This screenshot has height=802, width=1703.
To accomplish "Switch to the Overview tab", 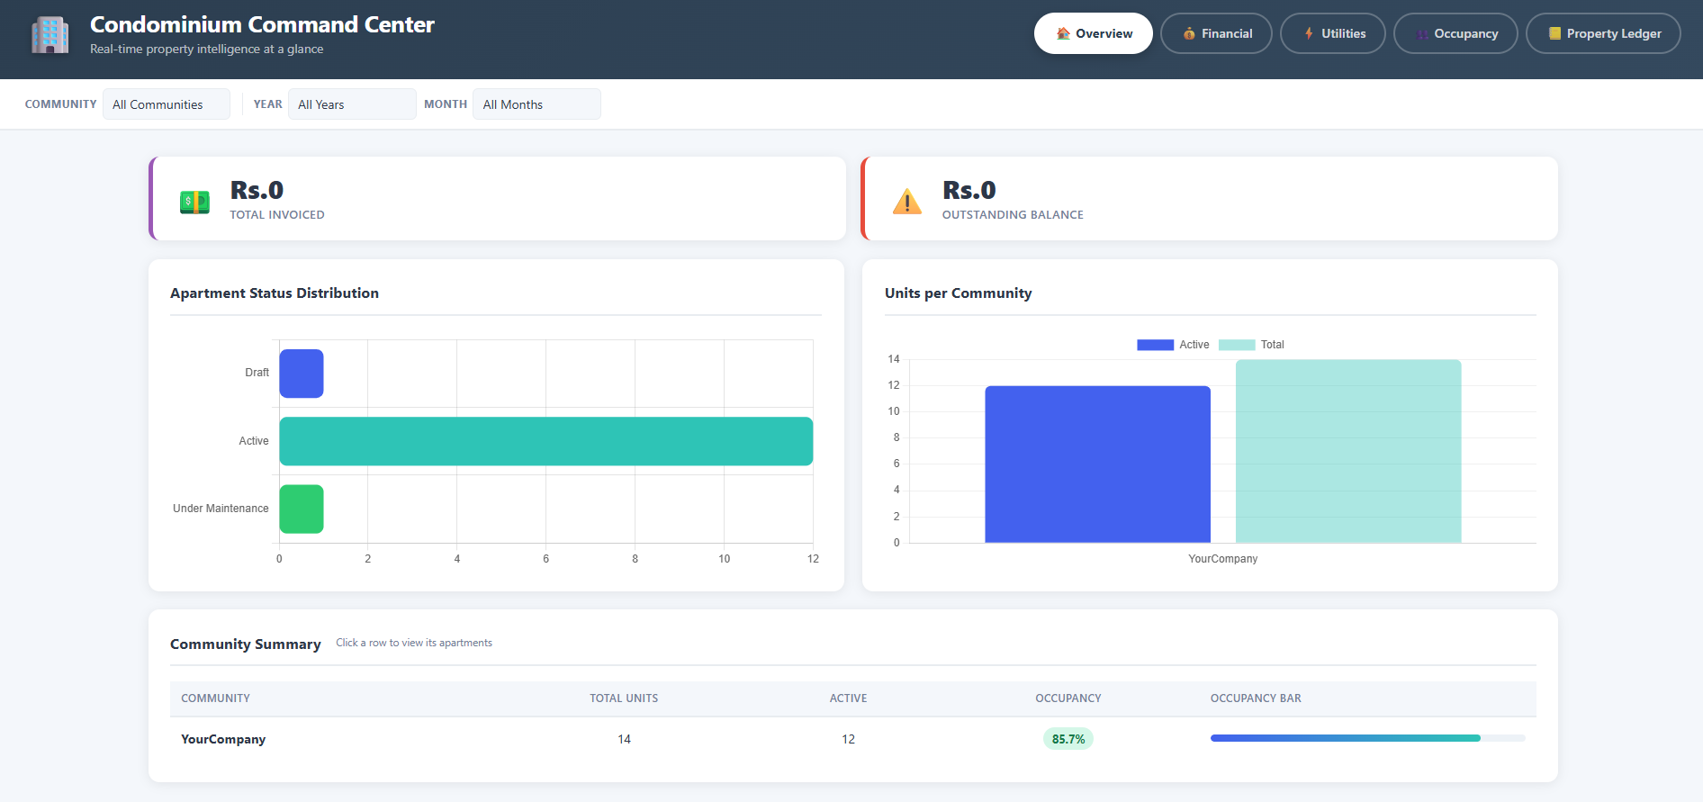I will [1093, 33].
